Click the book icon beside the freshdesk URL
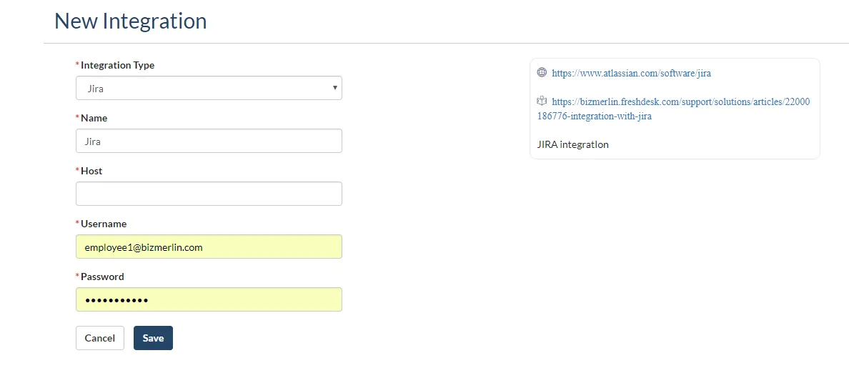 (542, 100)
